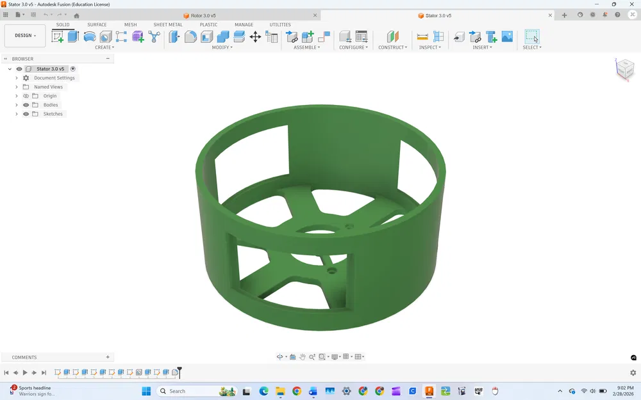The height and width of the screenshot is (400, 641).
Task: Select the Move/Copy arrows tool
Action: (x=255, y=36)
